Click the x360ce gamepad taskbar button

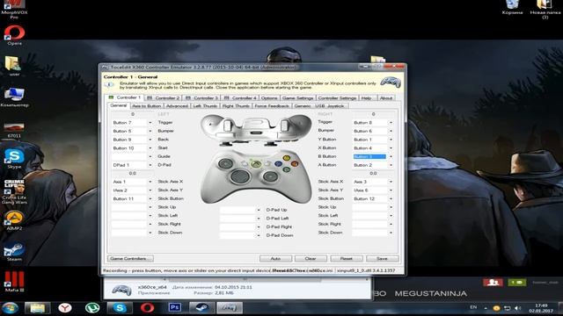click(x=230, y=308)
